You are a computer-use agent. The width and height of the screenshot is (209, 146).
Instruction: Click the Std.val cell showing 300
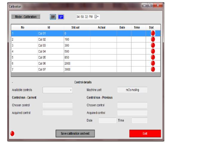click(77, 45)
